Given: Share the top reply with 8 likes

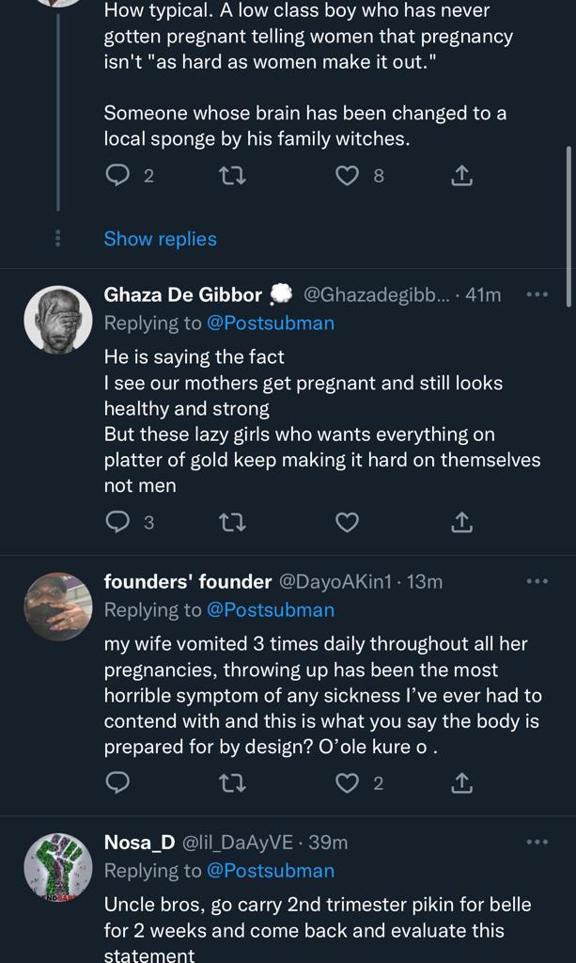Looking at the screenshot, I should (x=462, y=176).
